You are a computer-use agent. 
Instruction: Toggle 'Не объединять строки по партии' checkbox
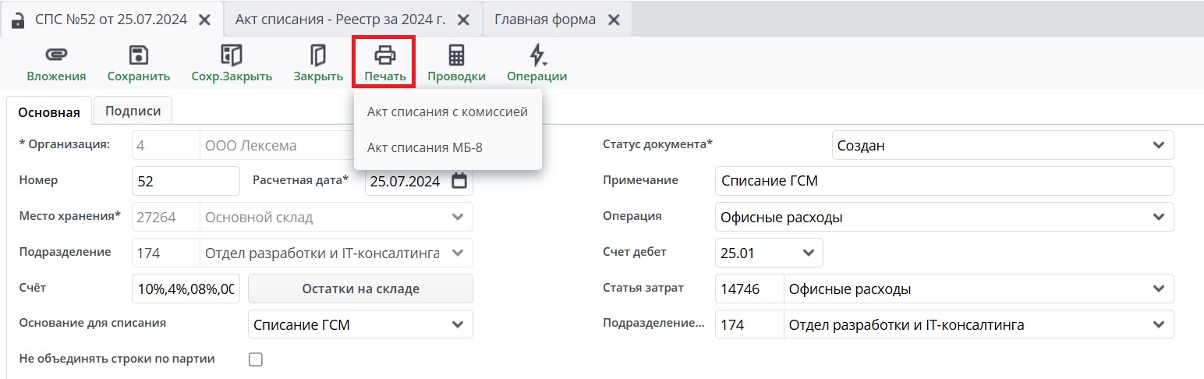[255, 360]
